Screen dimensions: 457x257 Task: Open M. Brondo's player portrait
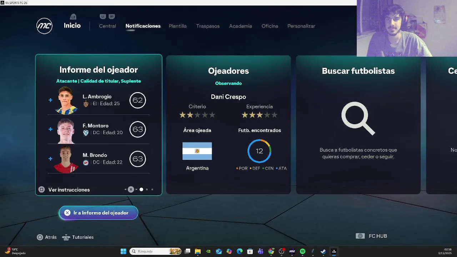(x=66, y=160)
